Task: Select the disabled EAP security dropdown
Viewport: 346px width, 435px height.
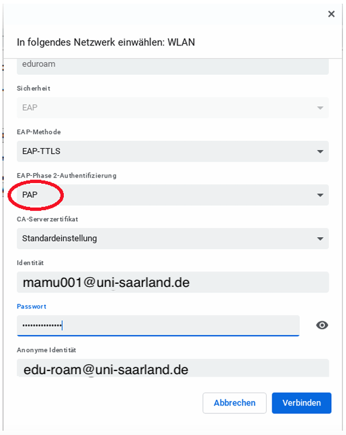Action: [x=173, y=108]
